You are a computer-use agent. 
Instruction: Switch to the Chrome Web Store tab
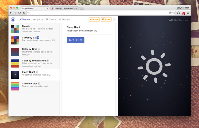click(x=64, y=8)
